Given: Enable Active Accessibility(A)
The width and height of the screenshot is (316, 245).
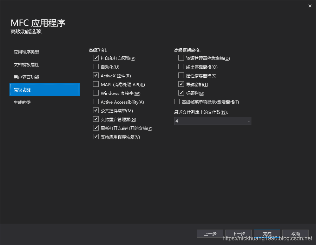Looking at the screenshot, I should click(x=96, y=101).
